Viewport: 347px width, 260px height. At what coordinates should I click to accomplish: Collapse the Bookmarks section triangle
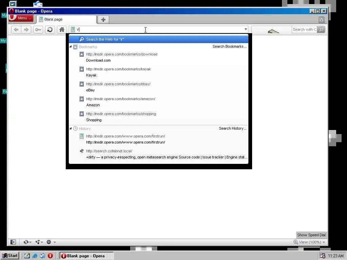[x=70, y=47]
